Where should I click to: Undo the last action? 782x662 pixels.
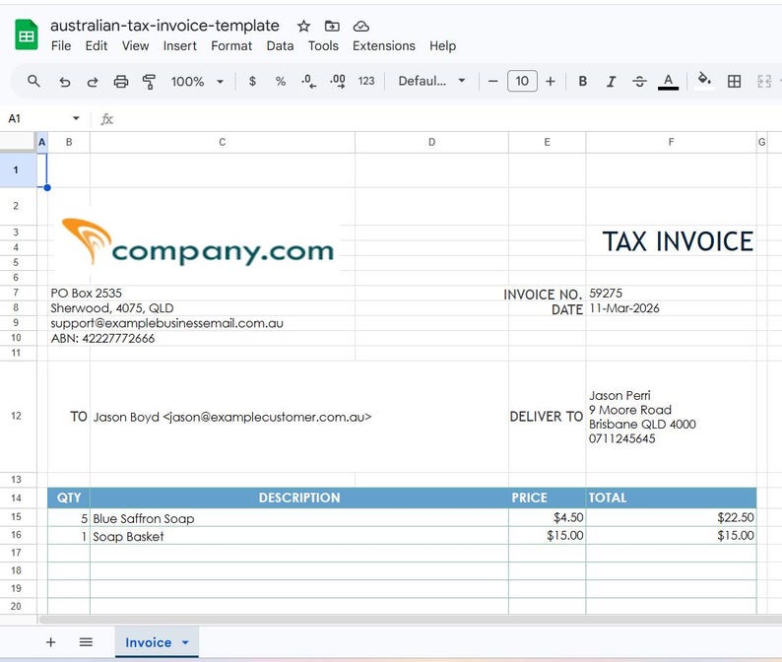64,82
